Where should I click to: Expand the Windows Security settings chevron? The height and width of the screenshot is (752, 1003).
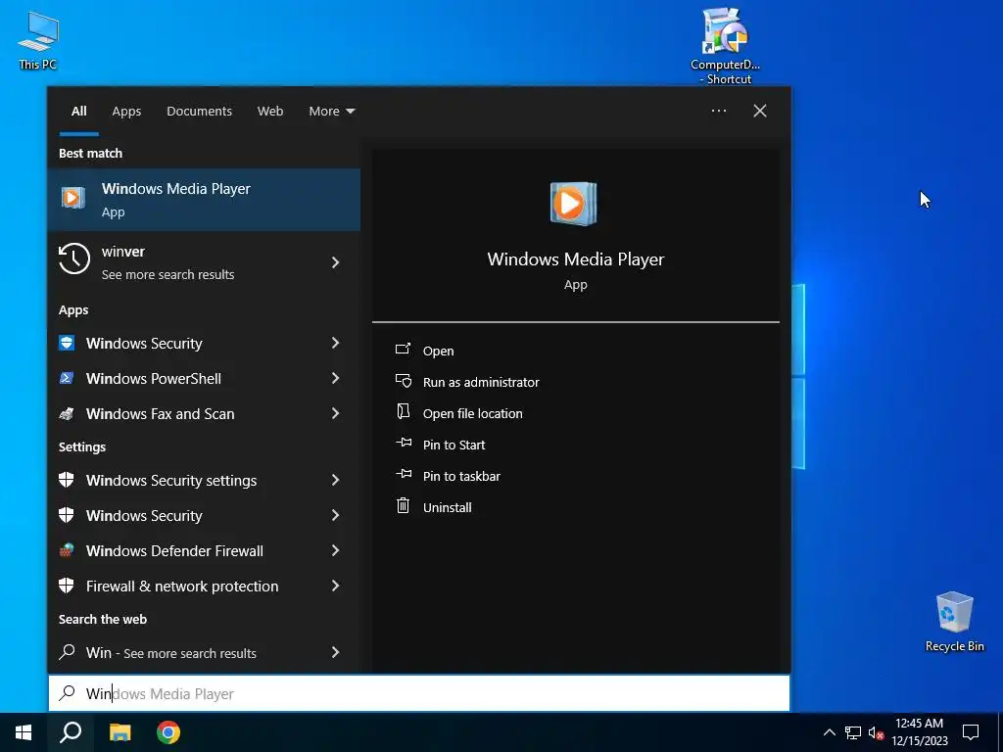click(x=335, y=480)
